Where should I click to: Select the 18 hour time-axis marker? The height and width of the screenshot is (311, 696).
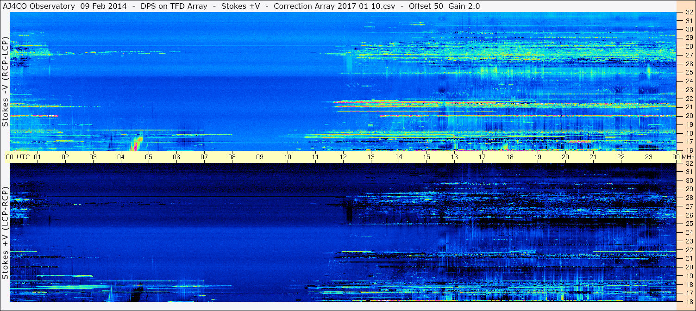coord(510,157)
